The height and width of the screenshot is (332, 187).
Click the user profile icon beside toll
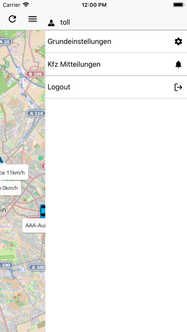tap(51, 22)
